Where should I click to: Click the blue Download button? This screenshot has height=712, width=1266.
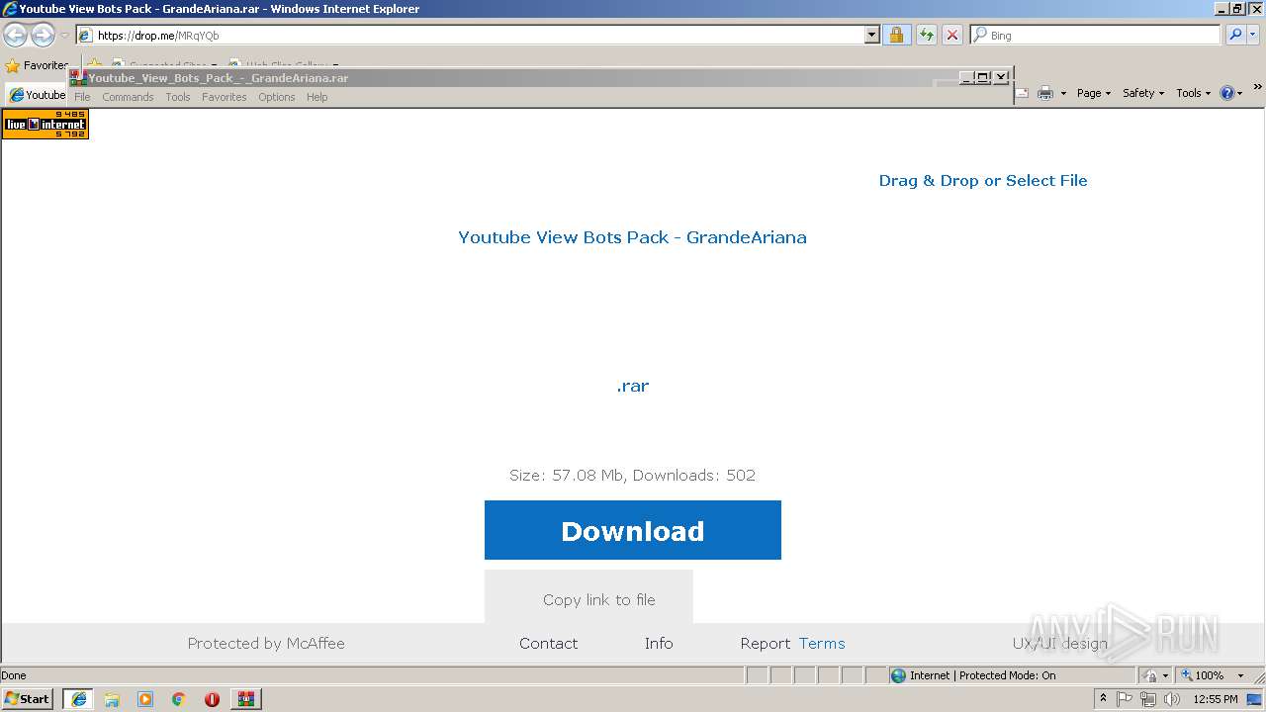(633, 530)
